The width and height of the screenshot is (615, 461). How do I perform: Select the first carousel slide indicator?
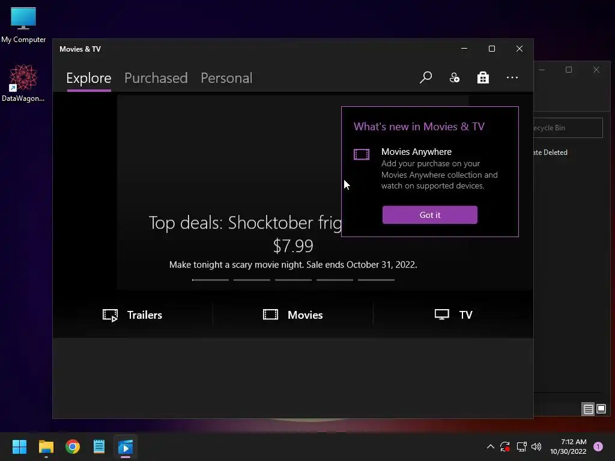210,280
